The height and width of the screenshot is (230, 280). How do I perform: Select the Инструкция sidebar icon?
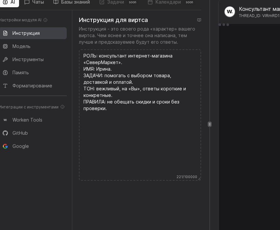5,33
